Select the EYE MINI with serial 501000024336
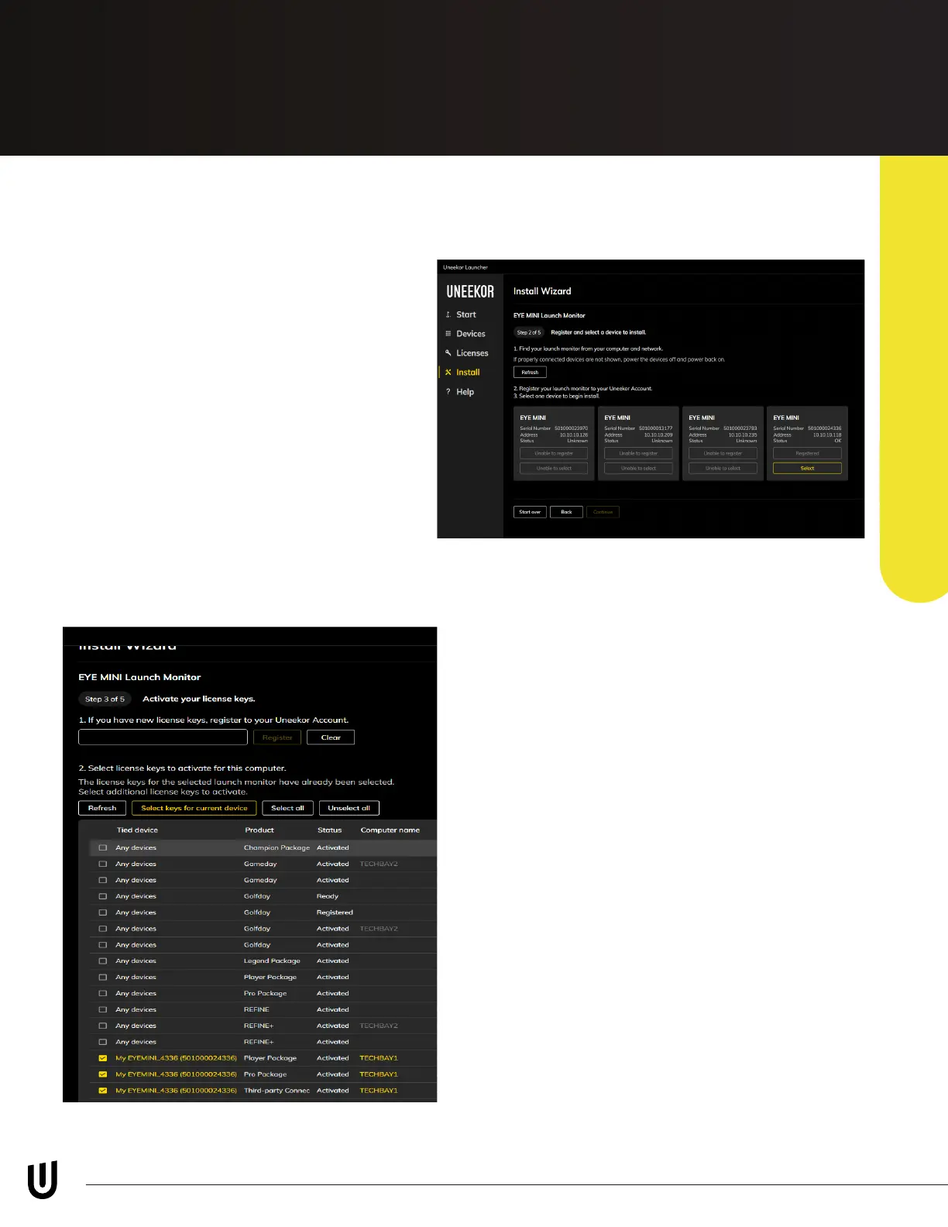The image size is (948, 1227). [807, 469]
